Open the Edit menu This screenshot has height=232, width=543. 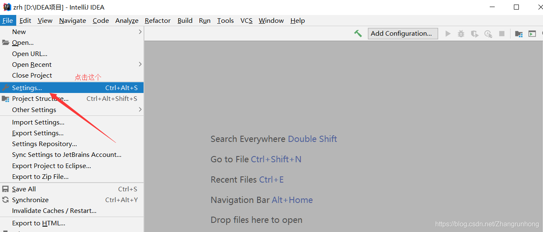pyautogui.click(x=25, y=20)
